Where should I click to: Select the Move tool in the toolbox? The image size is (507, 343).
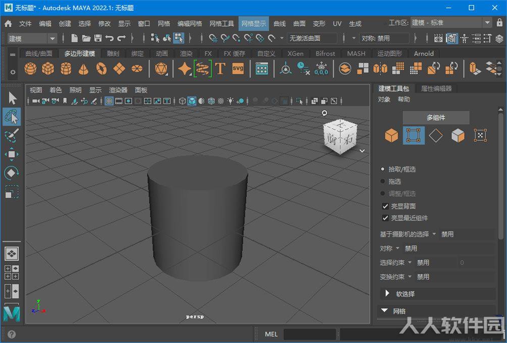click(x=12, y=154)
